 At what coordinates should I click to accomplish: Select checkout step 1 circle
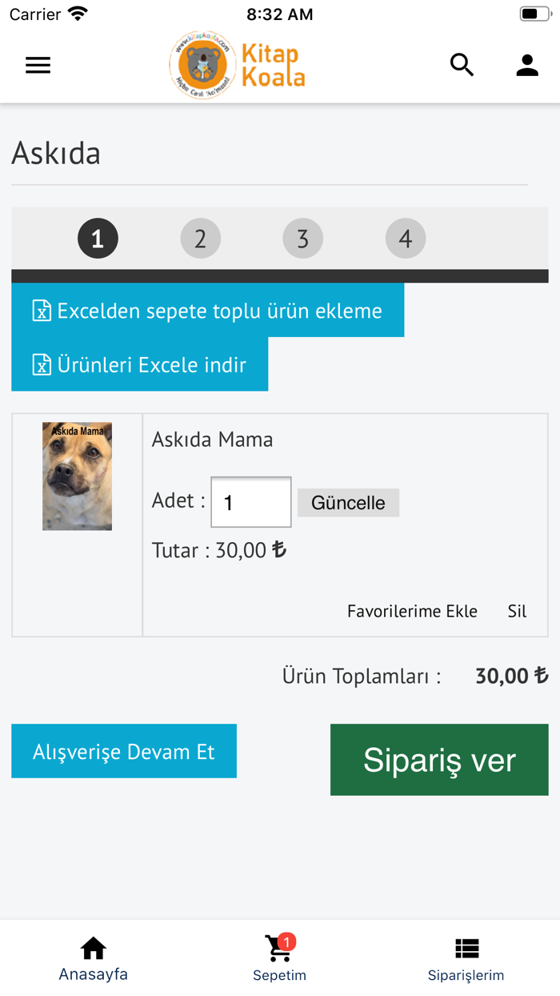(98, 238)
